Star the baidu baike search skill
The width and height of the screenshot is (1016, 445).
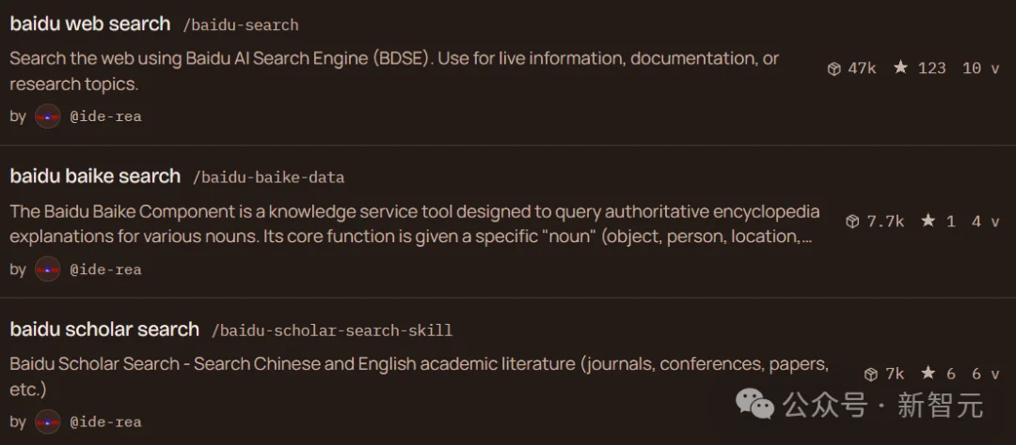928,221
